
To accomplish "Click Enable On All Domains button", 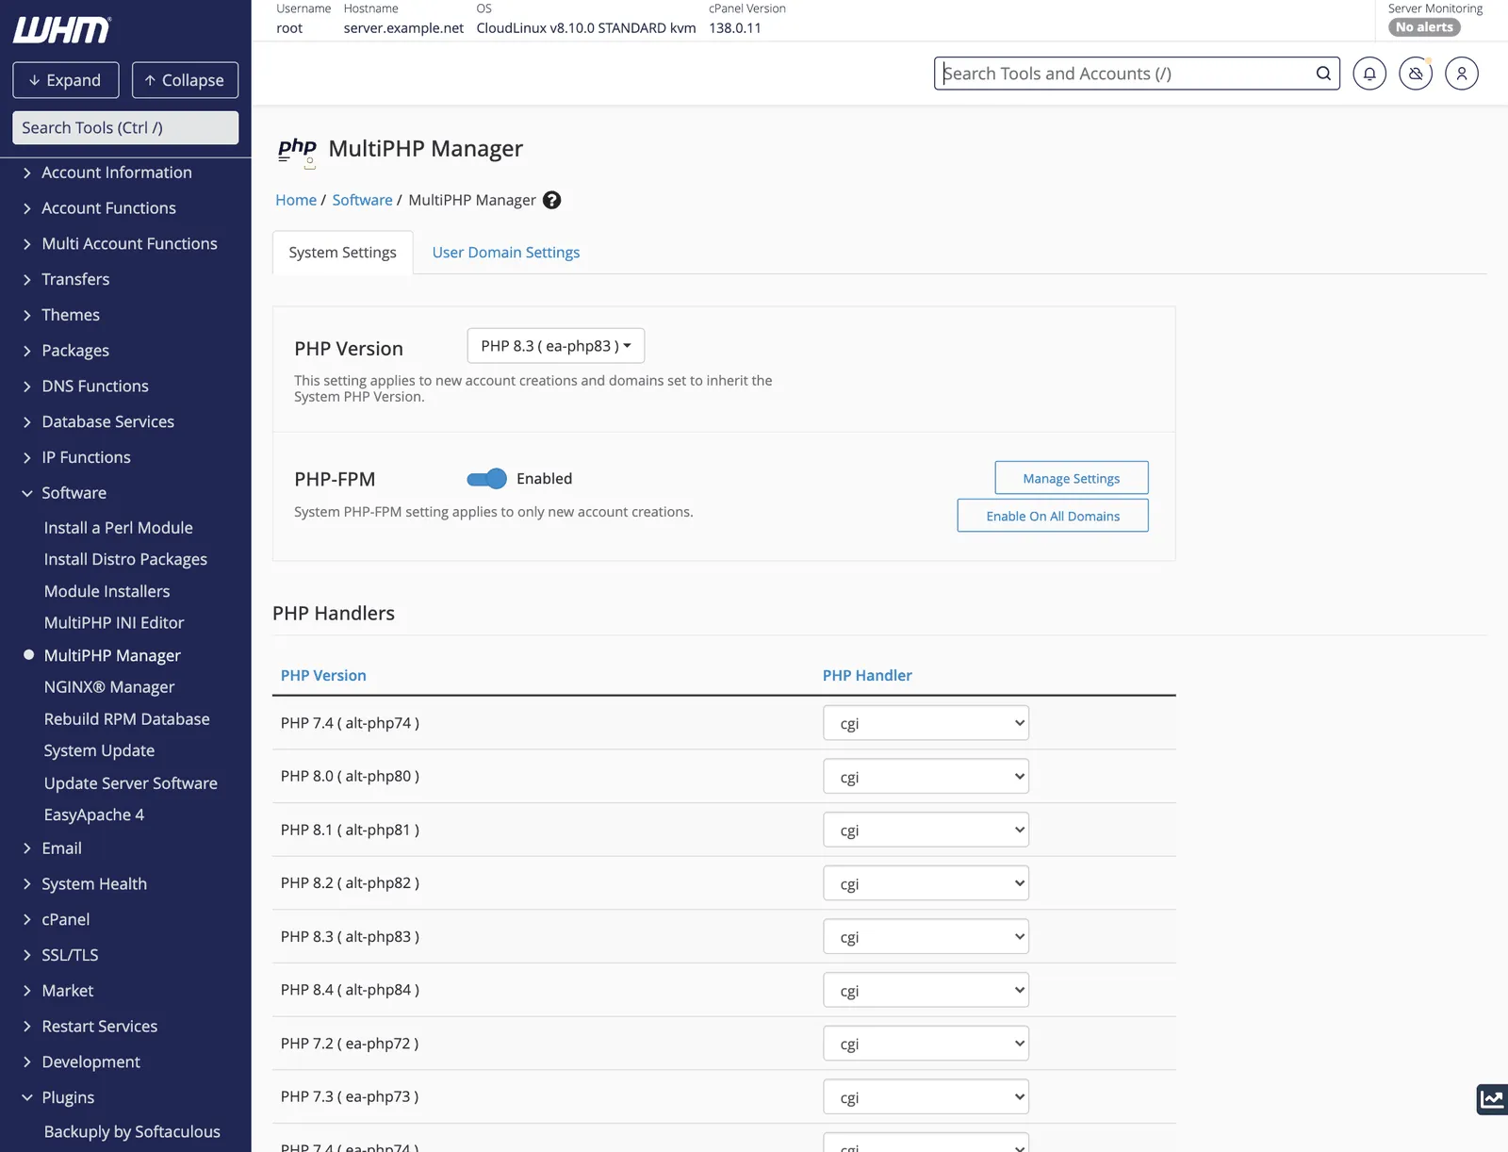I will pyautogui.click(x=1053, y=516).
